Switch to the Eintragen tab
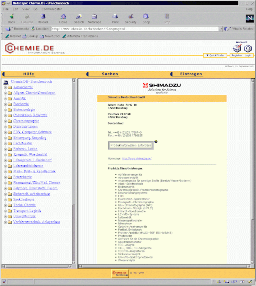 [191, 74]
